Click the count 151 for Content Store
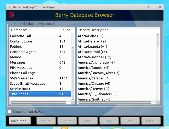 click(x=62, y=41)
